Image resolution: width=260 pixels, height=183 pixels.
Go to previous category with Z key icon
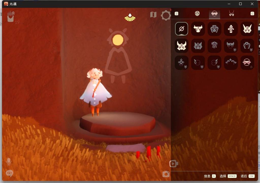pos(176,14)
